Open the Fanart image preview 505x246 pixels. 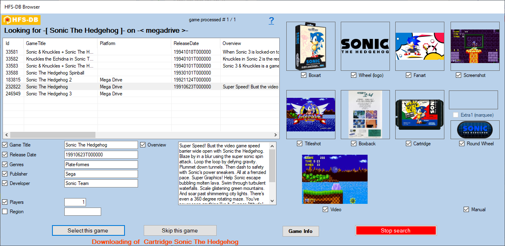pos(419,46)
